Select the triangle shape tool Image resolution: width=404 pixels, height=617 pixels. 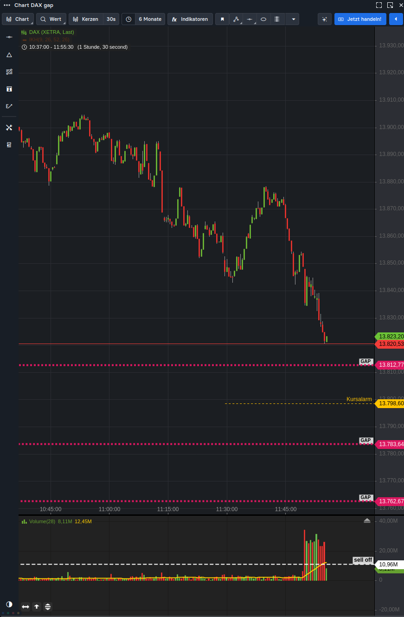point(9,55)
